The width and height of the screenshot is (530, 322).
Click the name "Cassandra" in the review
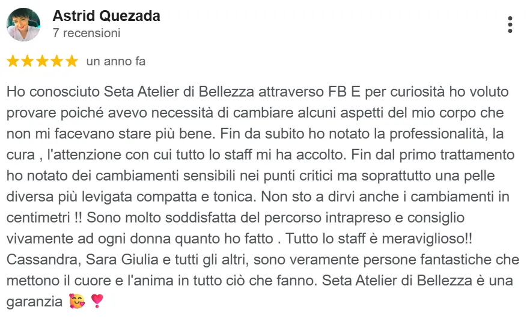(x=44, y=260)
